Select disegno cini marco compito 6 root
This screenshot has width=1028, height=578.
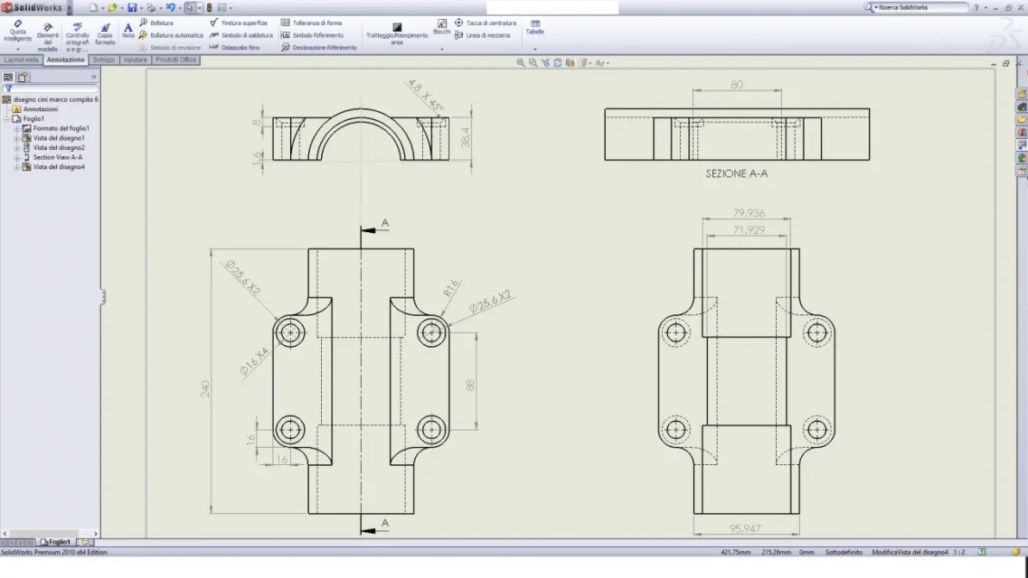point(50,99)
